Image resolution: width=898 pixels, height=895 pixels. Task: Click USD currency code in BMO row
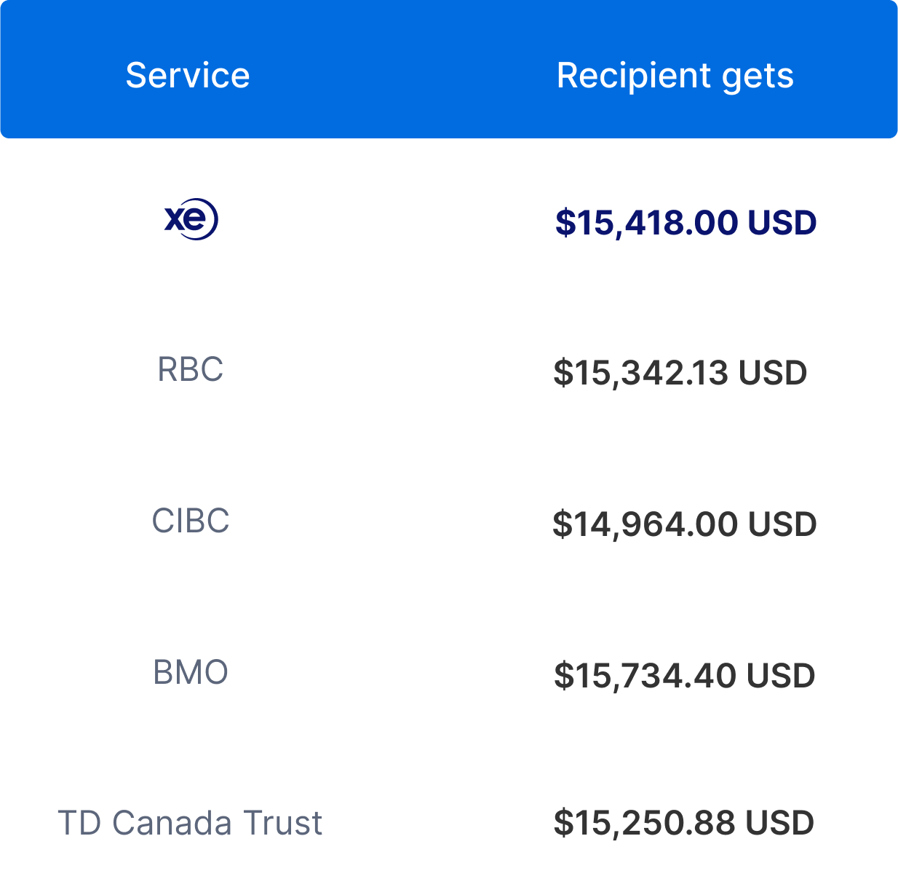(781, 675)
